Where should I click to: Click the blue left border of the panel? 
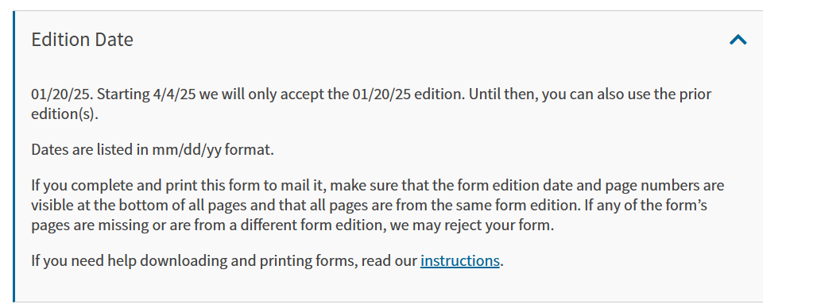[14, 156]
